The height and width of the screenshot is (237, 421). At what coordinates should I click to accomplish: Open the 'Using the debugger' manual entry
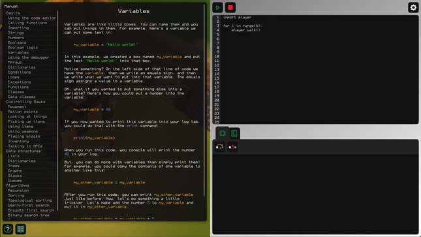[29, 57]
